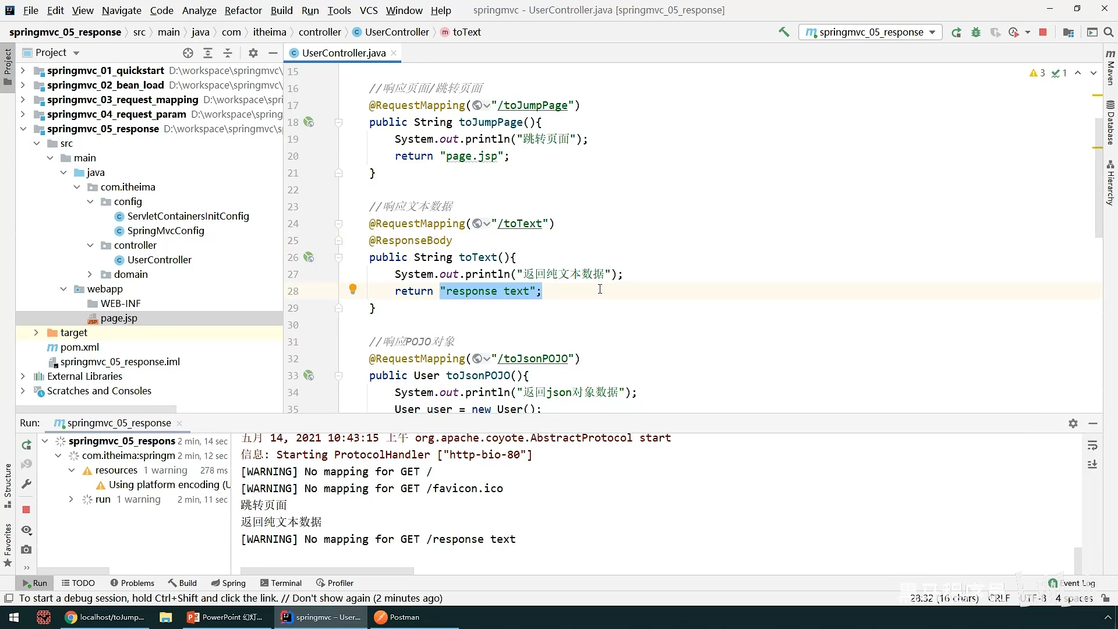
Task: Rerun springmvc_05_response in Run panel
Action: 26,445
